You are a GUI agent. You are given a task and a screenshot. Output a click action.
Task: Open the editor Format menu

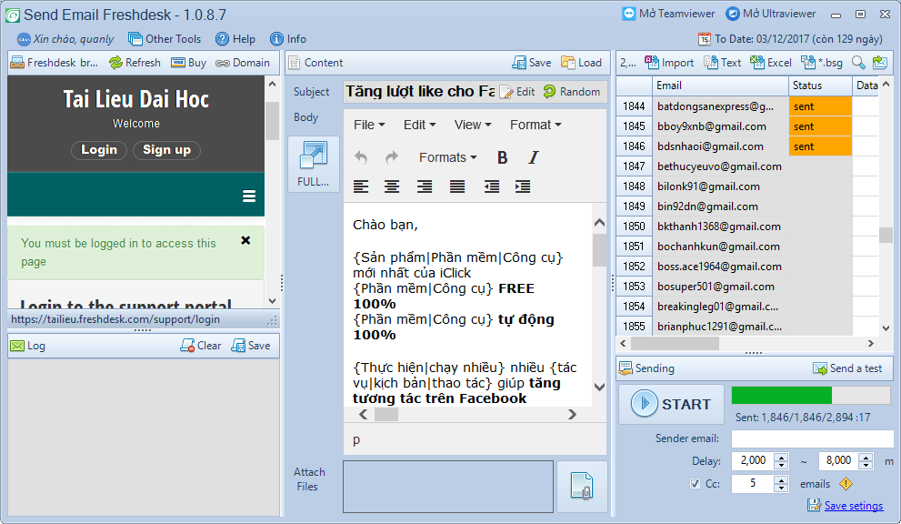tap(536, 125)
